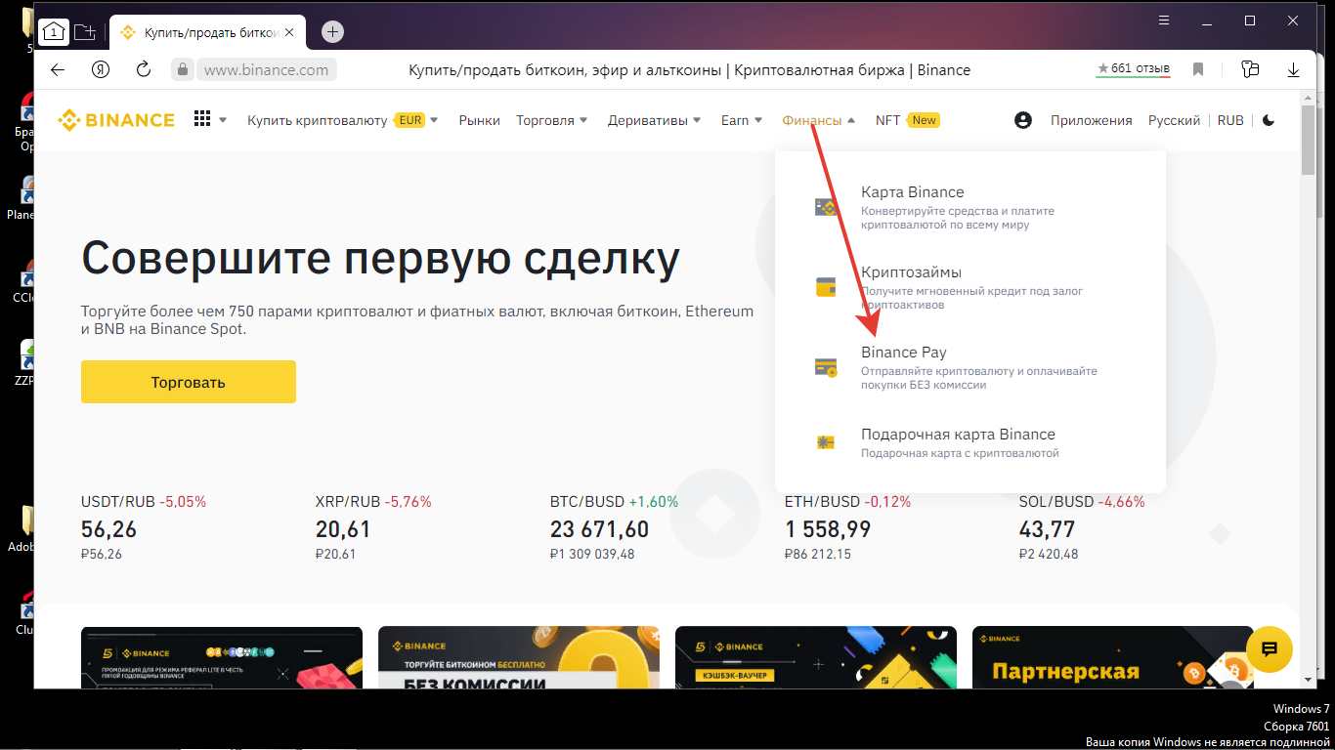Open the referral promo banner with red gift
Screen dimensions: 1335x750
(x=222, y=657)
